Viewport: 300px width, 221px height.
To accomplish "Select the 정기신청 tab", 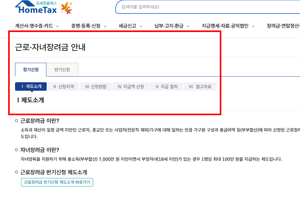I will (31, 69).
